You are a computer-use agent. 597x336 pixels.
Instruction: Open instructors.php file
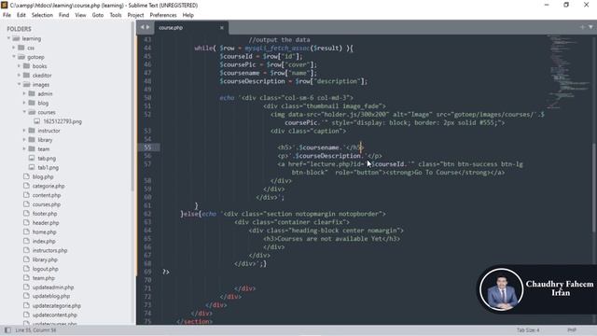point(49,250)
